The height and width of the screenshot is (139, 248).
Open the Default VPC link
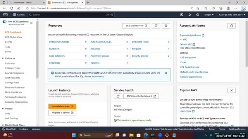187,44
